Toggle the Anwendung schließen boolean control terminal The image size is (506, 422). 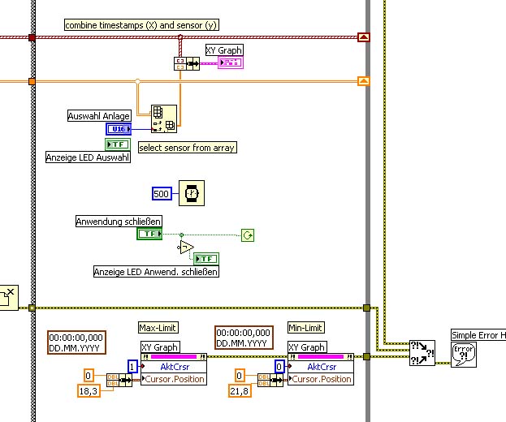click(x=149, y=234)
